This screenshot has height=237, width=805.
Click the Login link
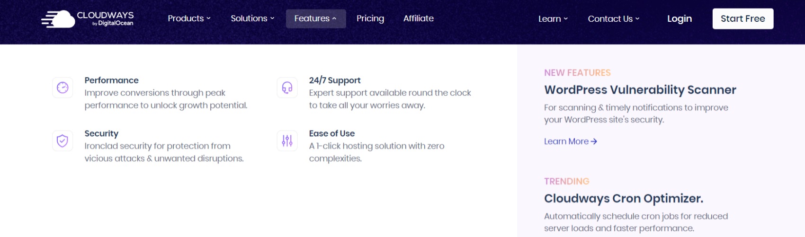[x=680, y=19]
